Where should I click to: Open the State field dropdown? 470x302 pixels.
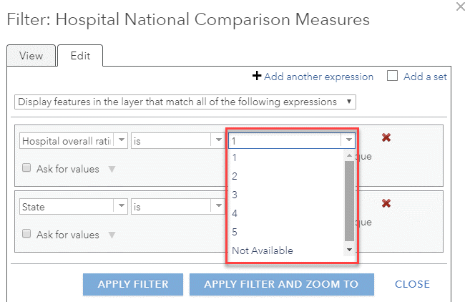121,206
